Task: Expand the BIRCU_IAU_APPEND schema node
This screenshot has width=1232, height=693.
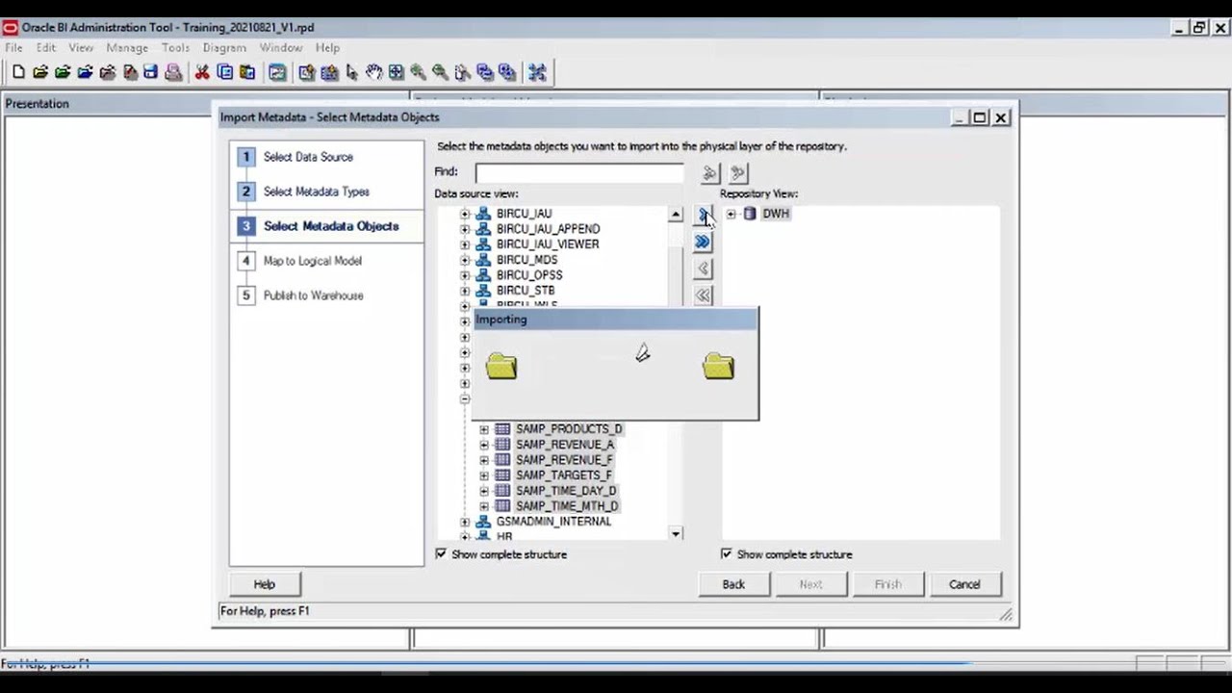Action: [465, 229]
